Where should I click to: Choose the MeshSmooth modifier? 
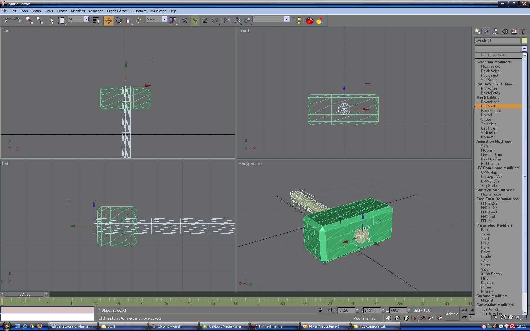491,195
